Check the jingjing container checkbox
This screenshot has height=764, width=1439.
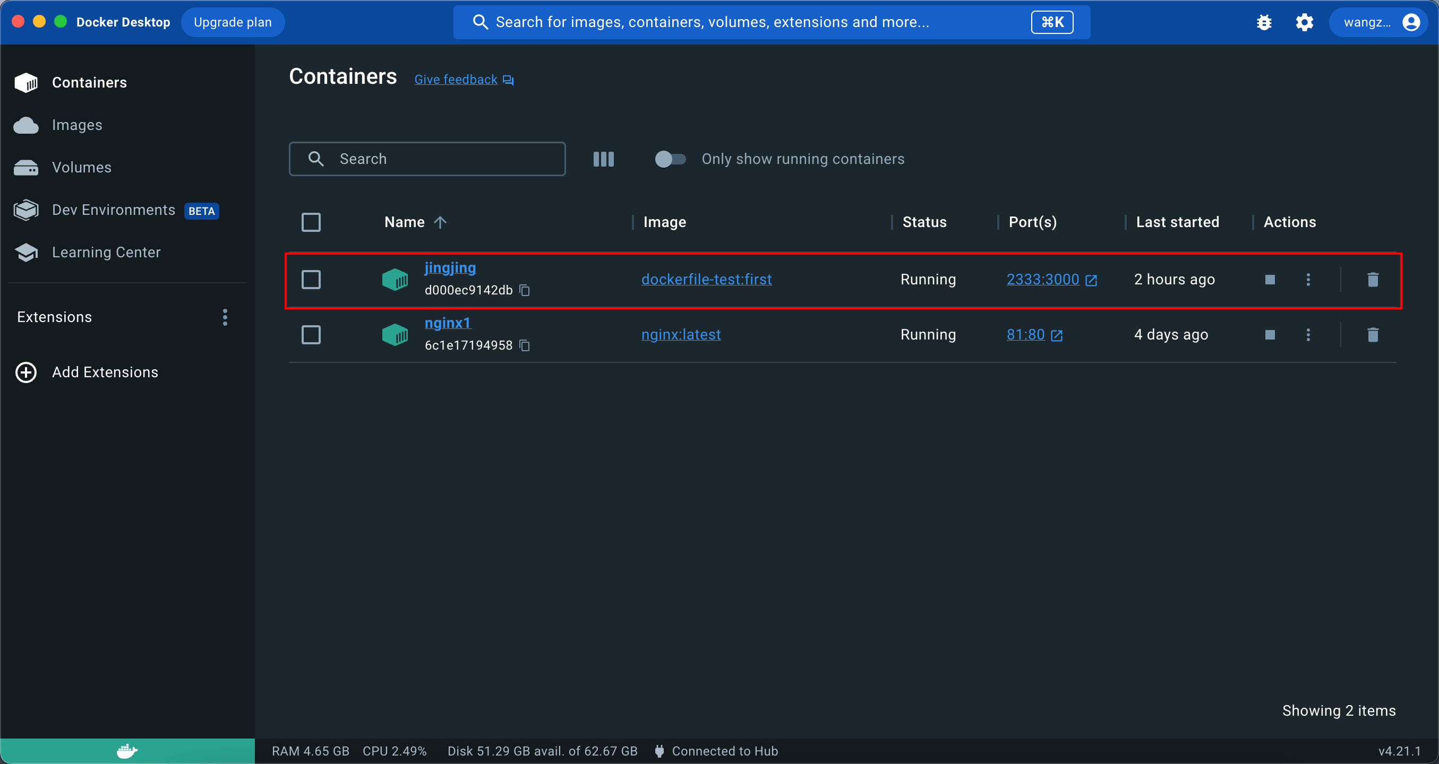pyautogui.click(x=311, y=279)
